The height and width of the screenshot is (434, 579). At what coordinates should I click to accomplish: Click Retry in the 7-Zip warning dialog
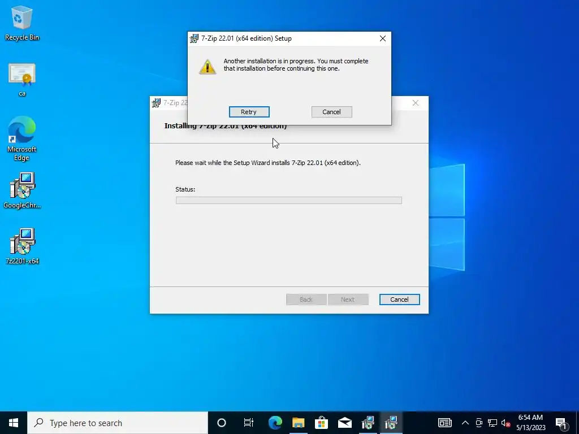coord(249,112)
